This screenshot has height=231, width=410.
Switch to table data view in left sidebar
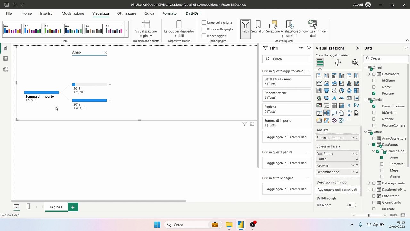5,59
